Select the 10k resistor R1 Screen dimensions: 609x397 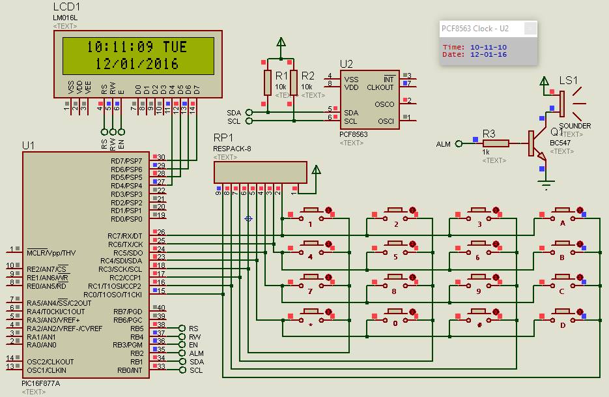point(269,83)
